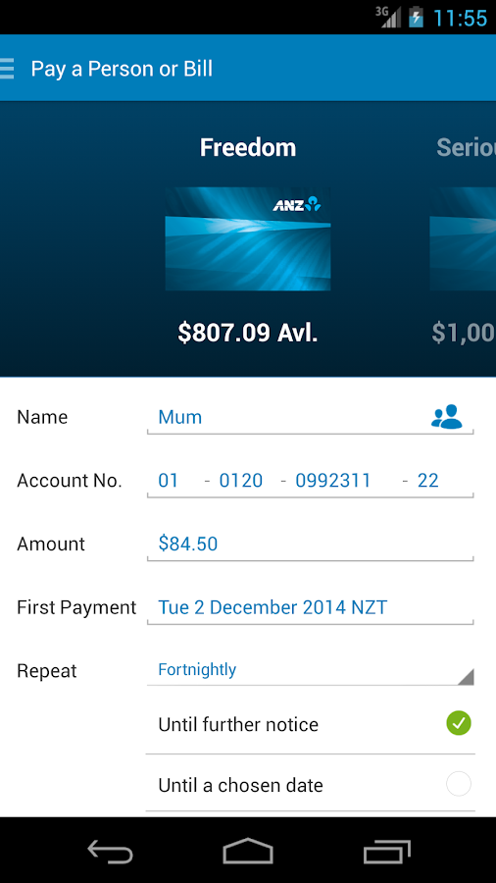
Task: Tap the Pay a Person or Bill title
Action: click(122, 69)
